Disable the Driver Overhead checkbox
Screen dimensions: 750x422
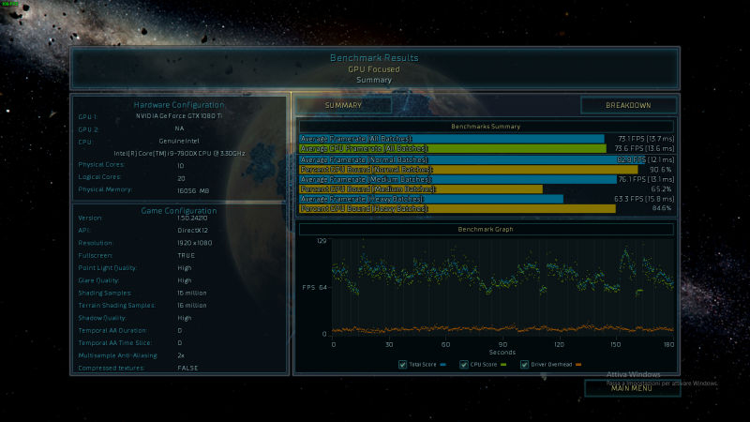click(524, 364)
